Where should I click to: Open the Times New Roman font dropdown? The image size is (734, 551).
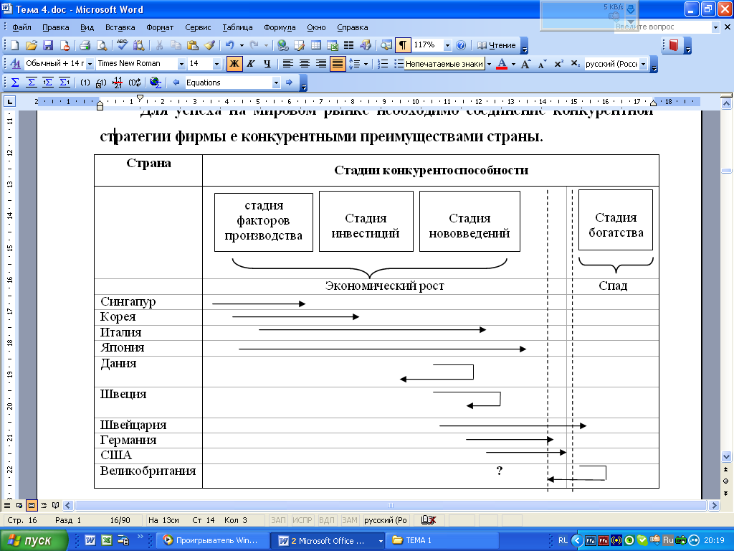(181, 64)
